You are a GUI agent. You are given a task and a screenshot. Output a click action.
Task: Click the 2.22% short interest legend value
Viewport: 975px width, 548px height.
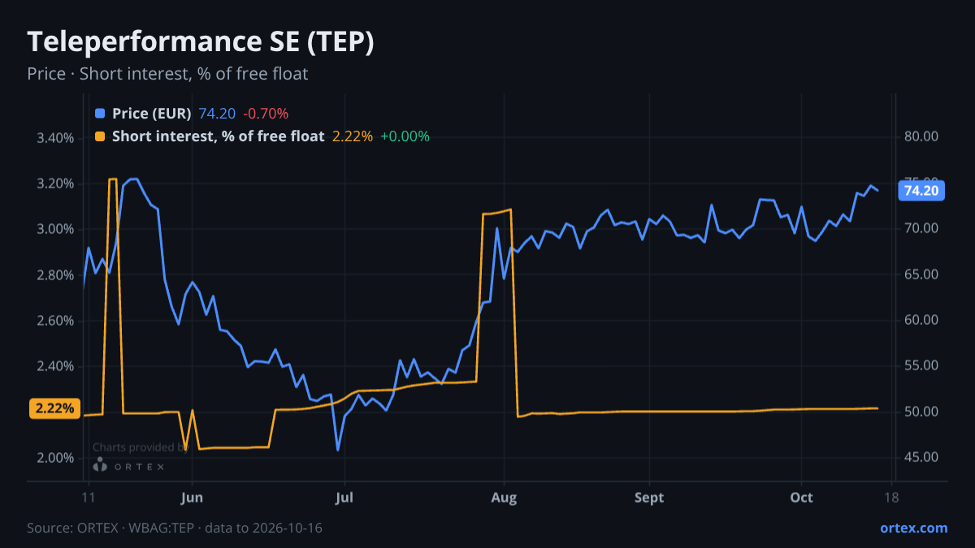point(353,136)
